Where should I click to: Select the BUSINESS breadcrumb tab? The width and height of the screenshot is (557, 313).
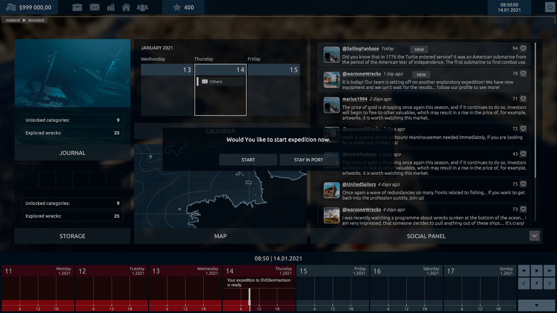click(x=36, y=20)
